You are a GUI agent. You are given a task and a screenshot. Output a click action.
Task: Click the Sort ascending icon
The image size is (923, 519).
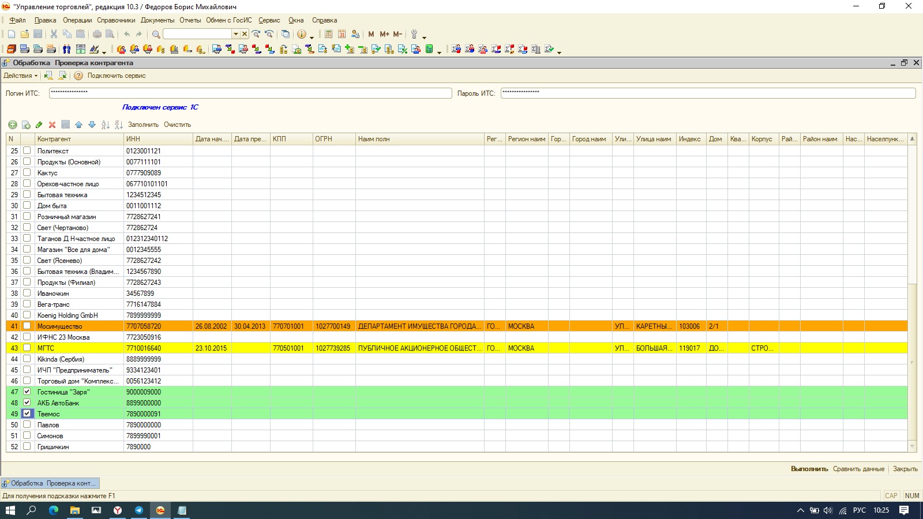tap(105, 125)
